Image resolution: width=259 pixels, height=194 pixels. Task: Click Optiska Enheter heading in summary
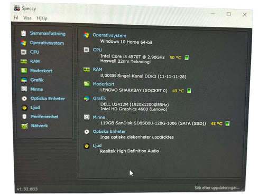(109, 131)
